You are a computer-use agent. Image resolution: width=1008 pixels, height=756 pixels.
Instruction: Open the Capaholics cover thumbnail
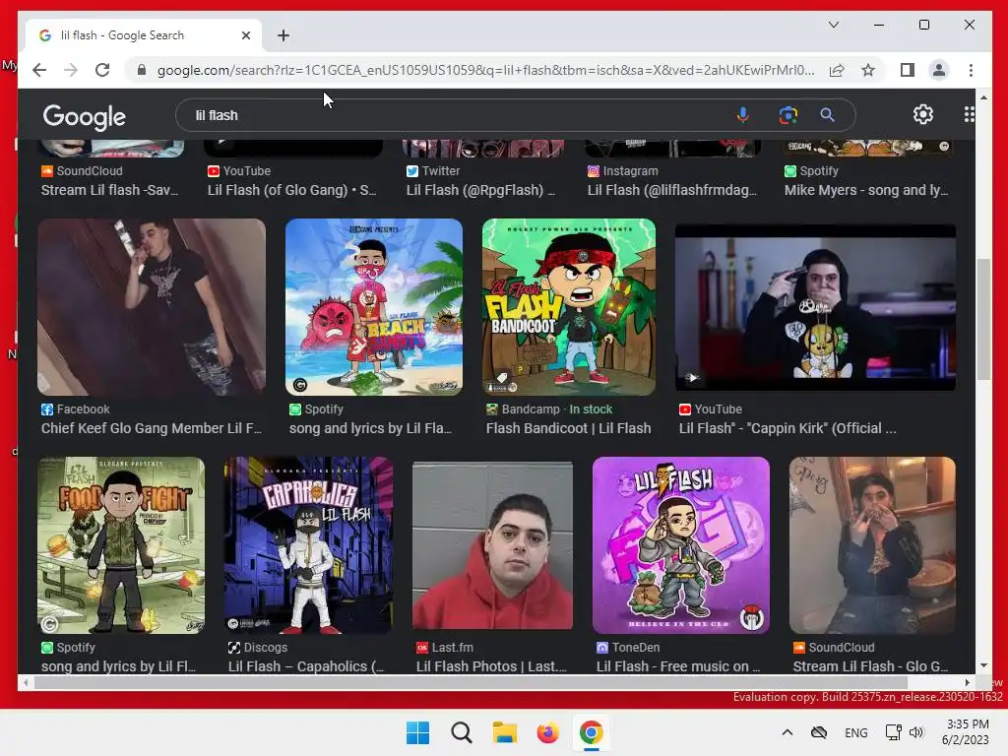pos(308,545)
